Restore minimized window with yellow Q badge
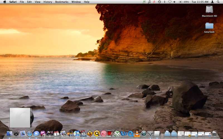This screenshot has width=223, height=139. [x=188, y=134]
